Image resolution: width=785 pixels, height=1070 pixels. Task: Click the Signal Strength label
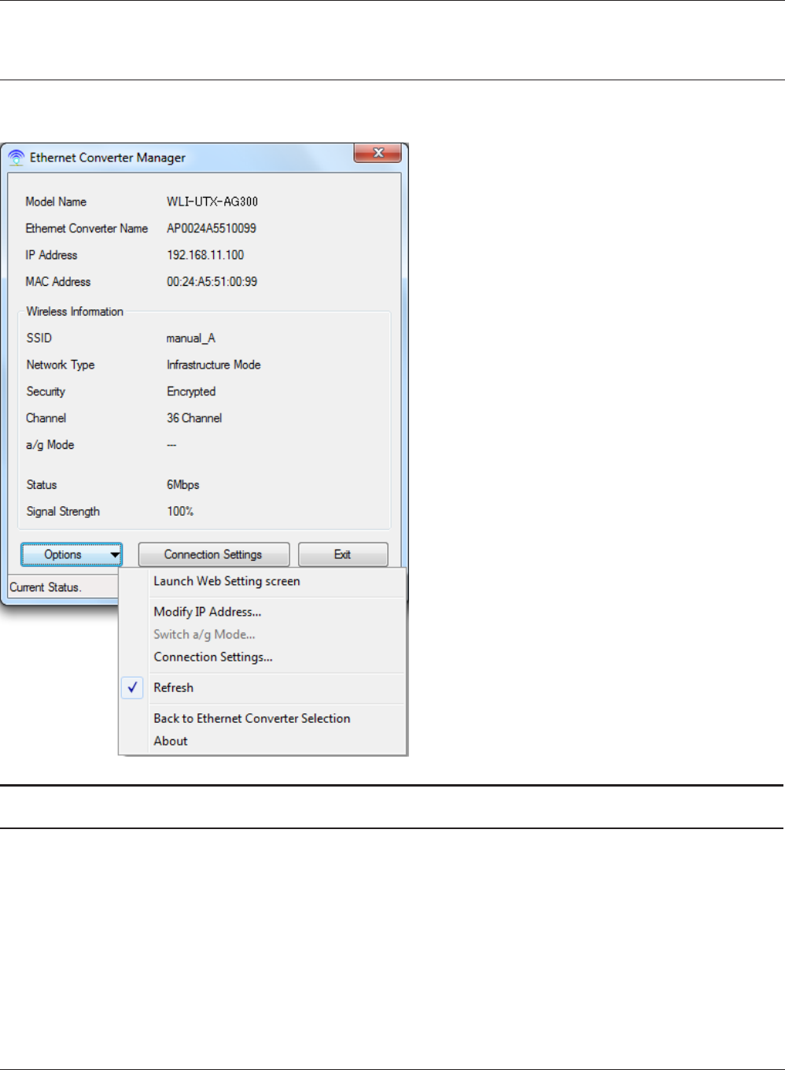[x=63, y=512]
